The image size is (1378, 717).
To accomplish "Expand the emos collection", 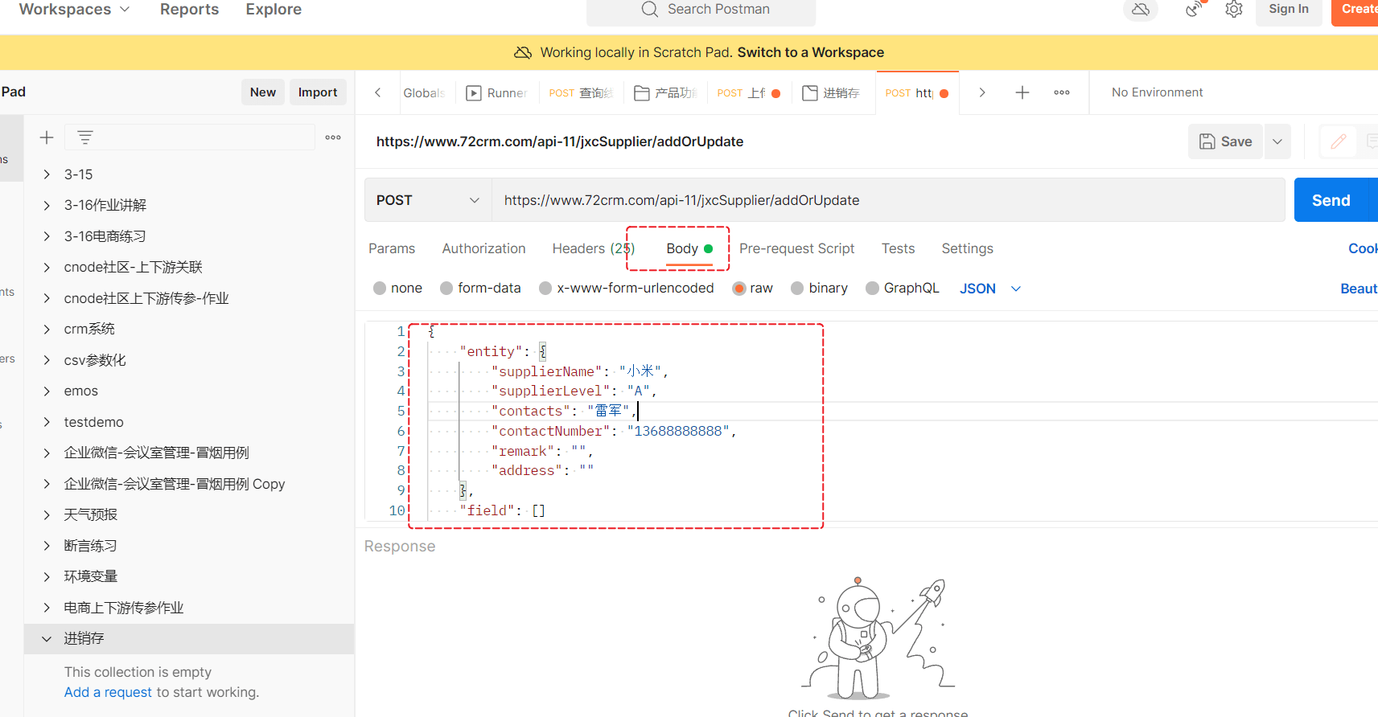I will 47,391.
